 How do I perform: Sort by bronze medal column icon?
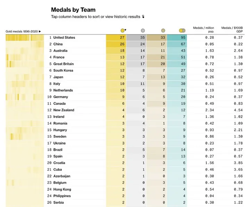pos(163,31)
